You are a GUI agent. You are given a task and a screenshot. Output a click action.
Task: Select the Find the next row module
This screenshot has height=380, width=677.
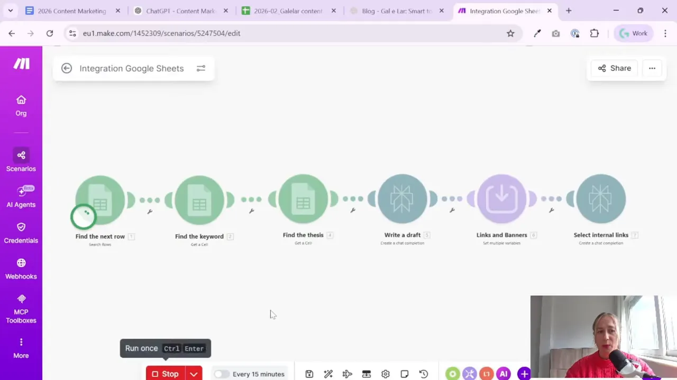pos(100,200)
